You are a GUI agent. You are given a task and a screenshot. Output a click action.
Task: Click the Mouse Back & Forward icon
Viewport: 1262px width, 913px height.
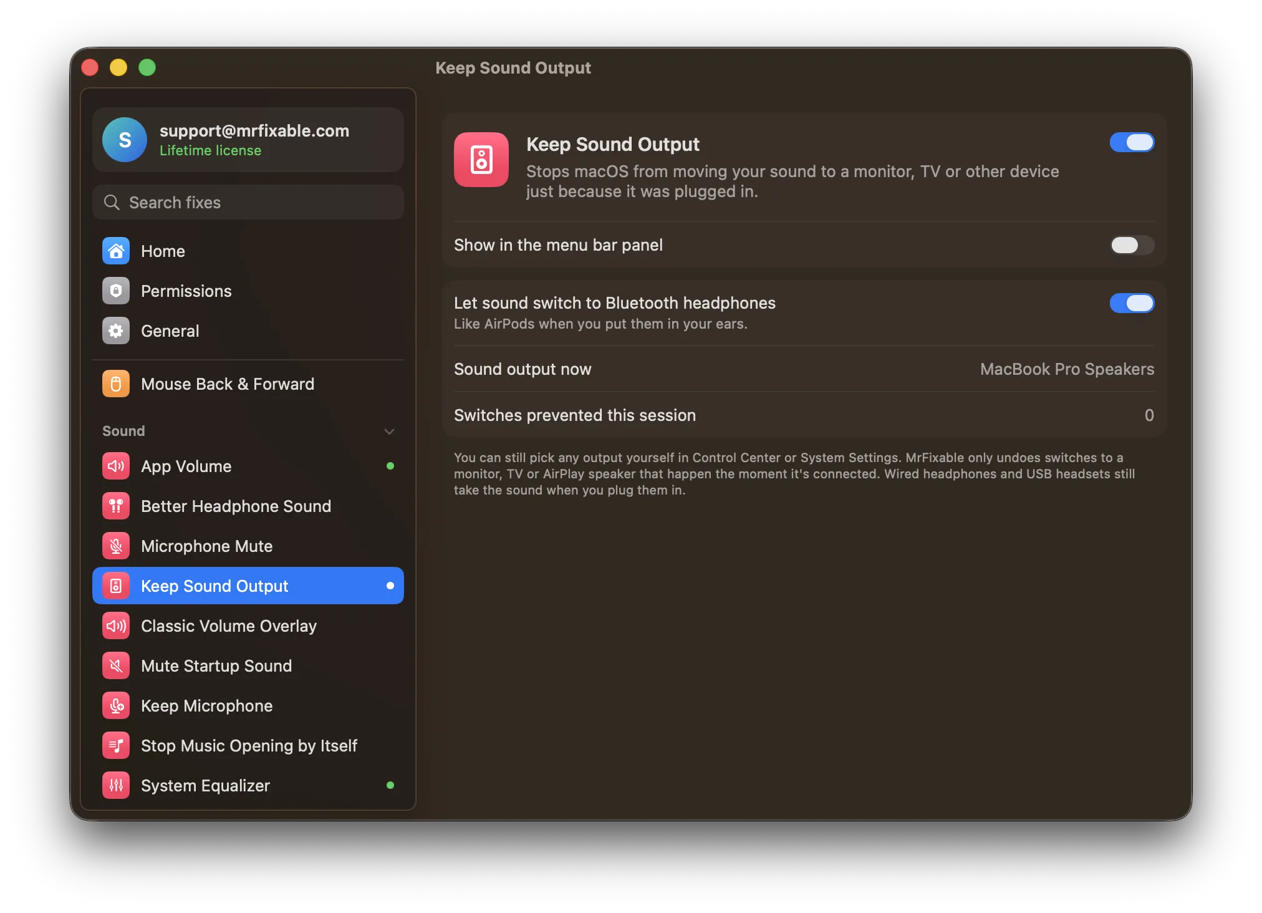pos(116,384)
